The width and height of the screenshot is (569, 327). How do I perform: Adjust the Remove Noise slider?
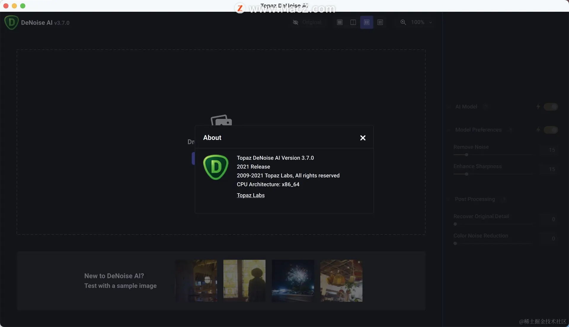[466, 155]
